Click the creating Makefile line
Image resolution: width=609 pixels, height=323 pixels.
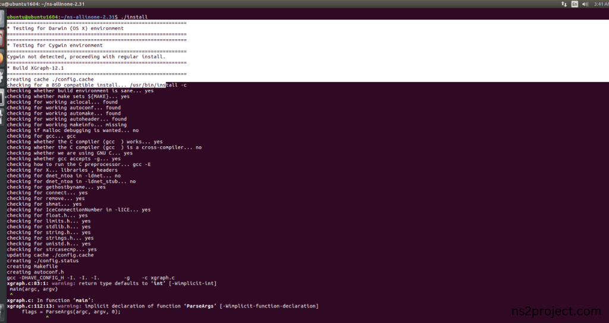32,266
